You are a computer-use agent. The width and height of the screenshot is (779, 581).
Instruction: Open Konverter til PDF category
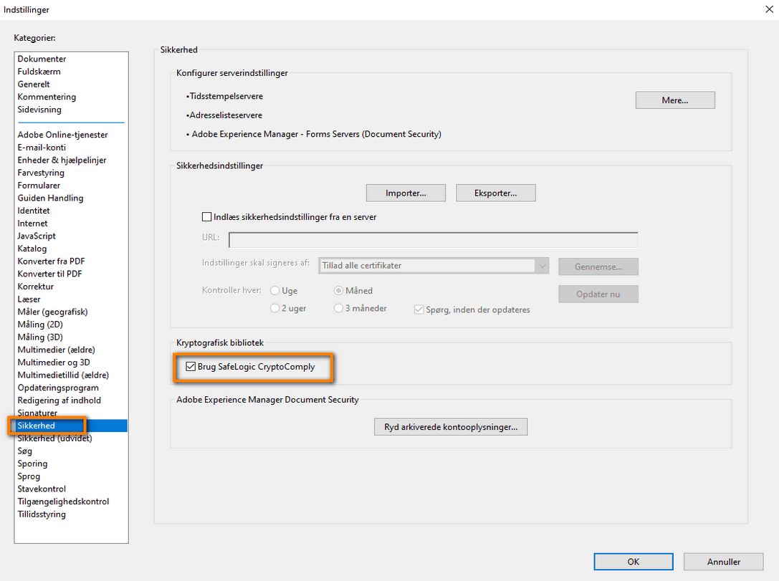tap(49, 274)
